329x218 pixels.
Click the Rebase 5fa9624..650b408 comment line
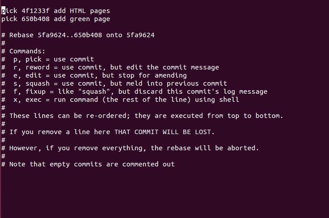click(78, 35)
